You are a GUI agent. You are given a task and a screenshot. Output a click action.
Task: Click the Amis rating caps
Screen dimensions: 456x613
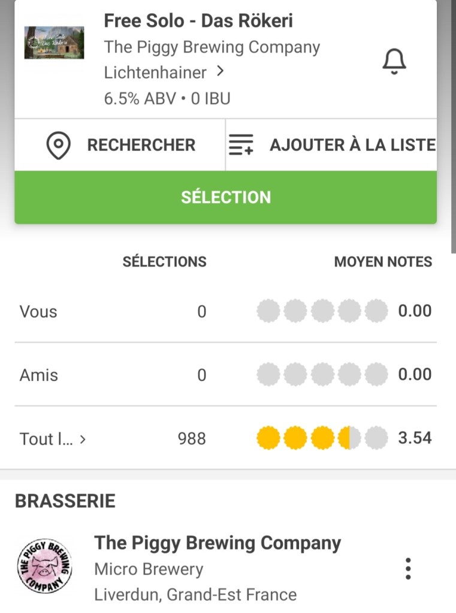tap(322, 375)
